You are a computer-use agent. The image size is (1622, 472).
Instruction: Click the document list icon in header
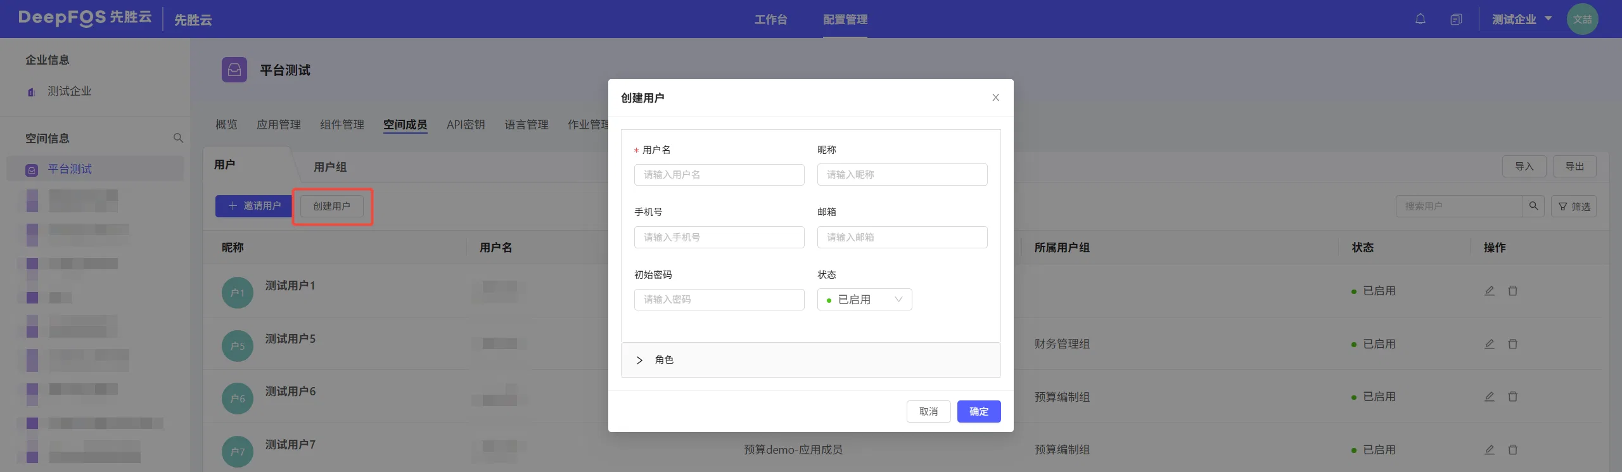point(1456,19)
